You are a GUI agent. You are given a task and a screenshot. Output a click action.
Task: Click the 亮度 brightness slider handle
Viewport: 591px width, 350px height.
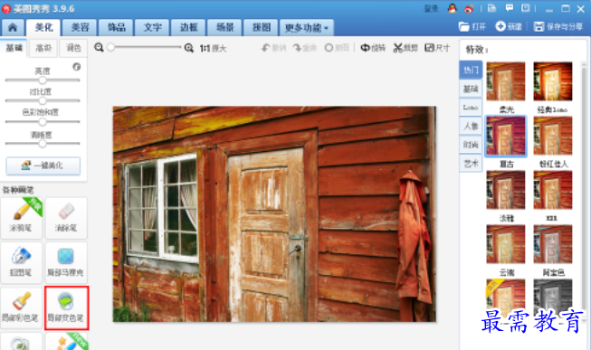[43, 80]
